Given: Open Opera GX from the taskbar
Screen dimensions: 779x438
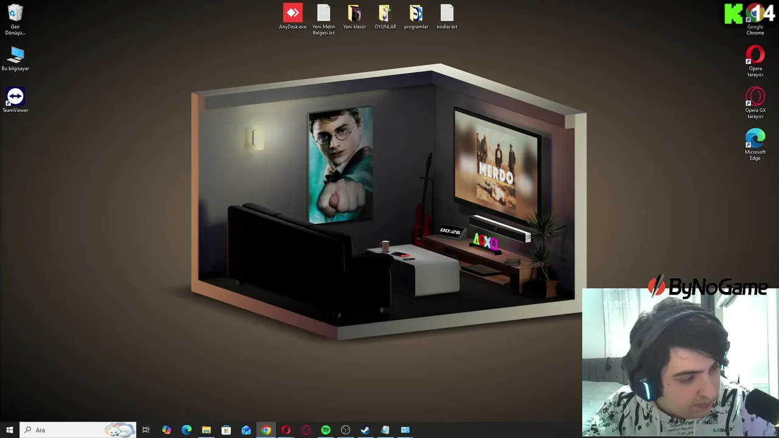Looking at the screenshot, I should (306, 430).
